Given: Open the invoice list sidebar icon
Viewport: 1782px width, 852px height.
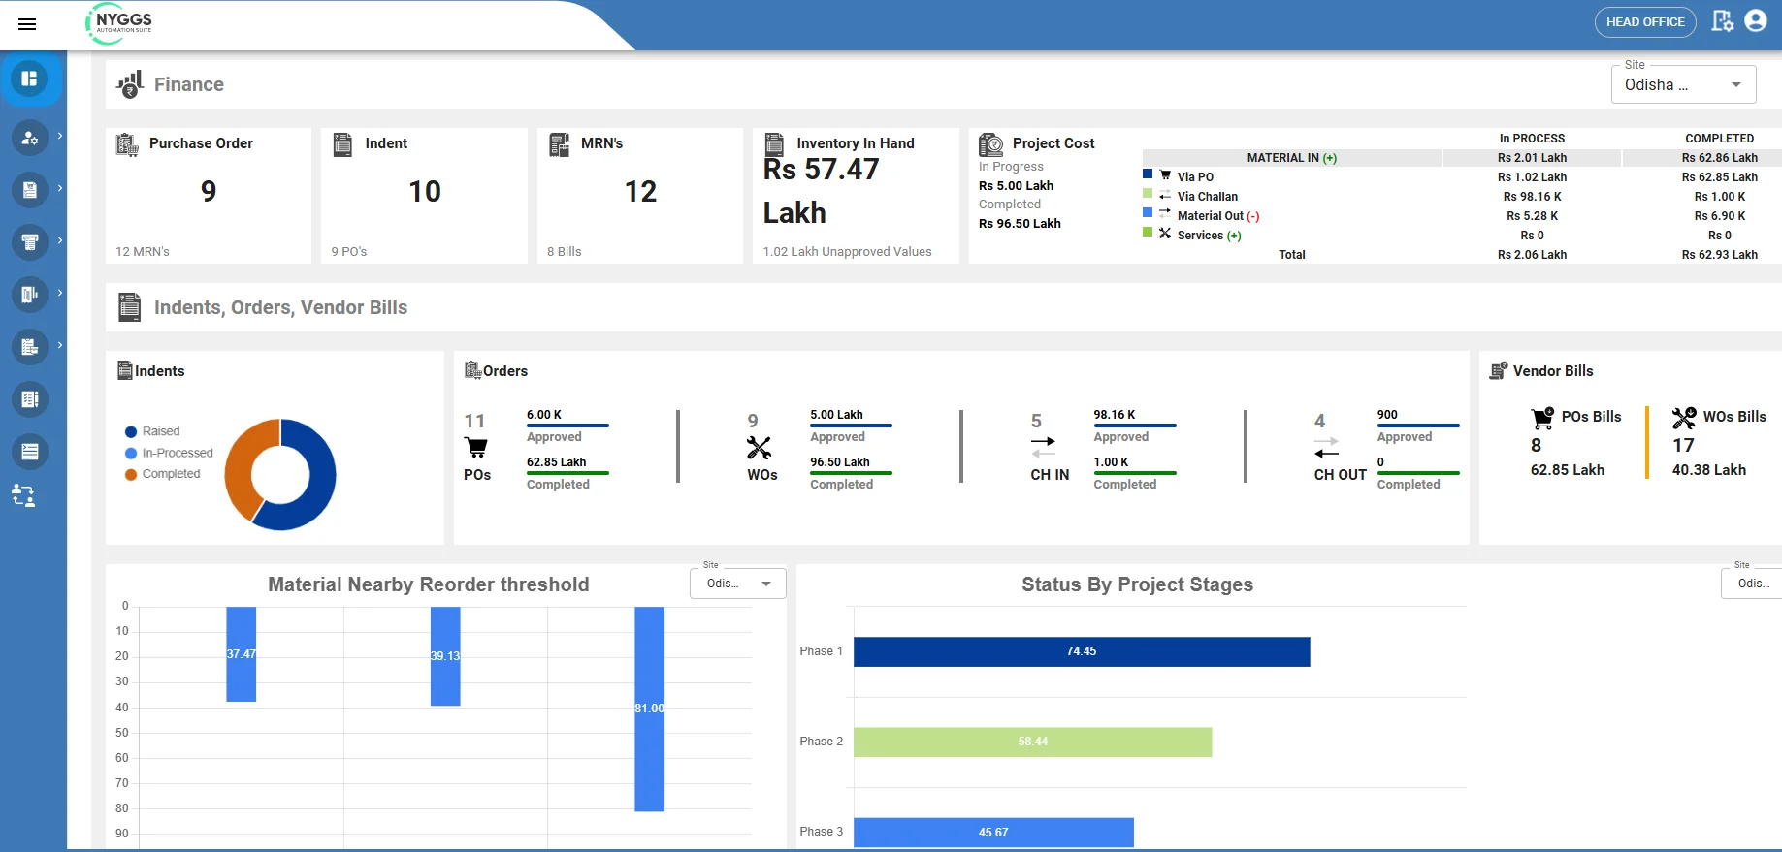Looking at the screenshot, I should 29,347.
